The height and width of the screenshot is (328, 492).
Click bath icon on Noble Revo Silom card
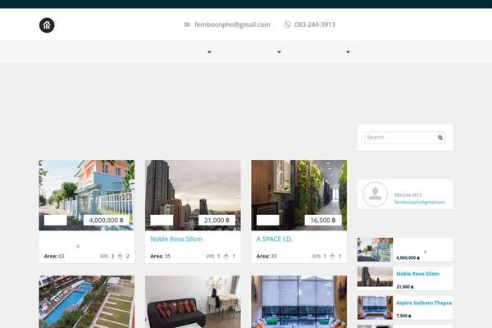click(226, 257)
